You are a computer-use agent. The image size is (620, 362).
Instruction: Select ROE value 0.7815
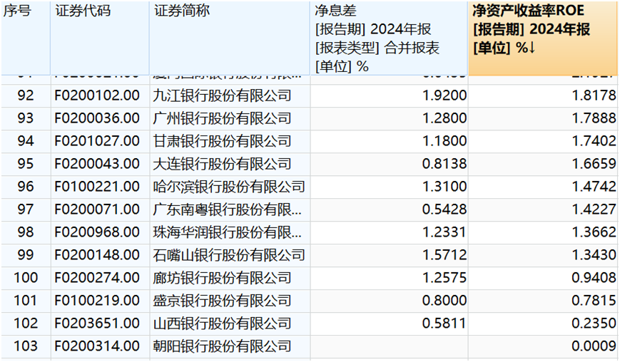[x=594, y=301]
